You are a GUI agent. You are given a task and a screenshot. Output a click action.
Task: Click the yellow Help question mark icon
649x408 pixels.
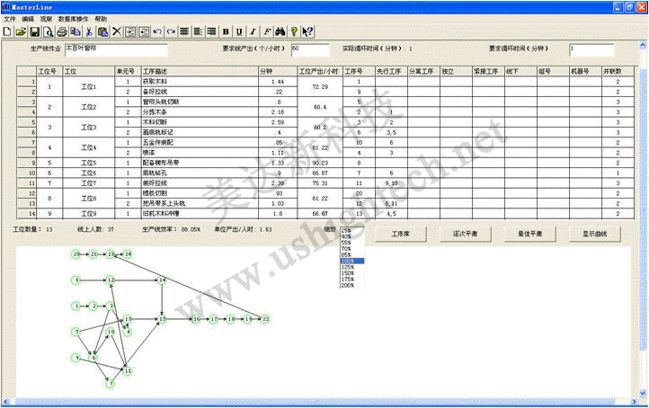(294, 31)
